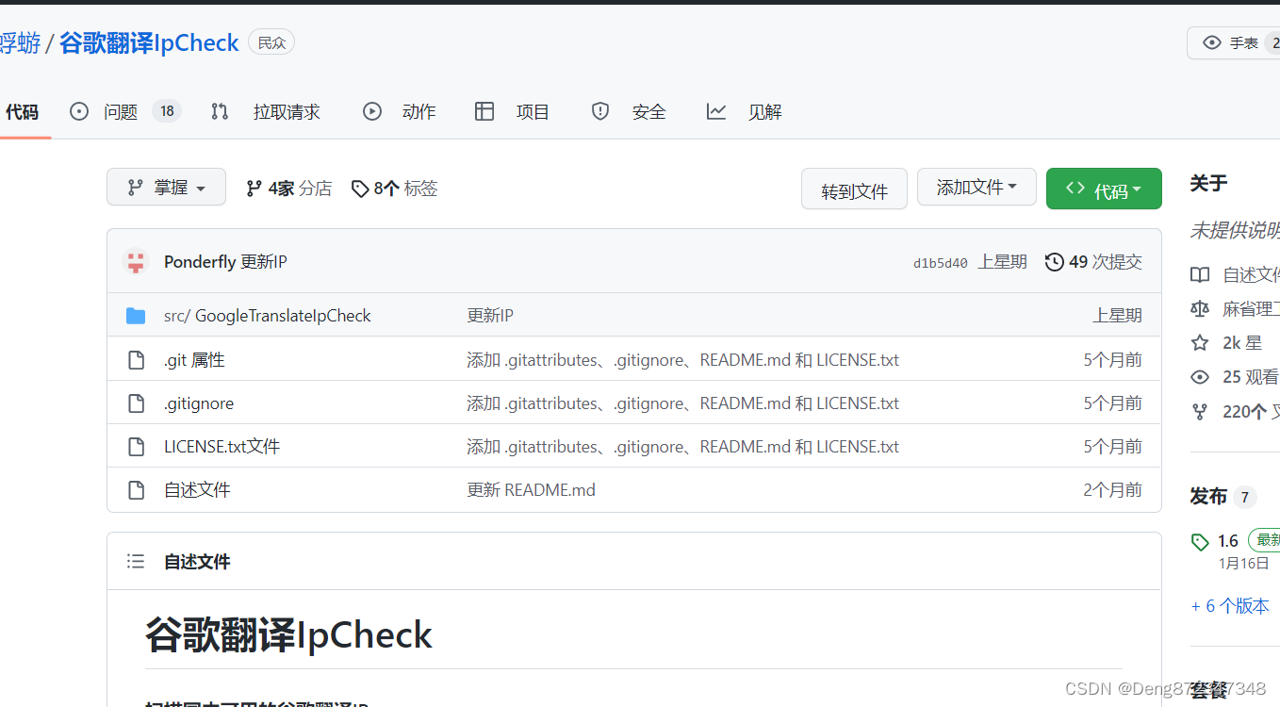
Task: Click the 谷歌翻译IpCheck repository name
Action: click(x=149, y=42)
